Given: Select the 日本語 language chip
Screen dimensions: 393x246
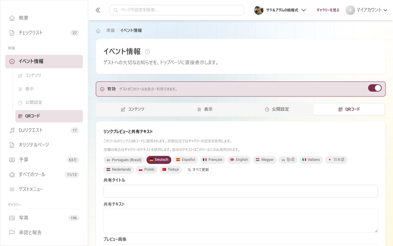Looking at the screenshot, I should click(x=336, y=160).
